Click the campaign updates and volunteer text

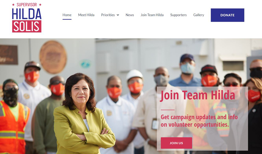tap(199, 120)
